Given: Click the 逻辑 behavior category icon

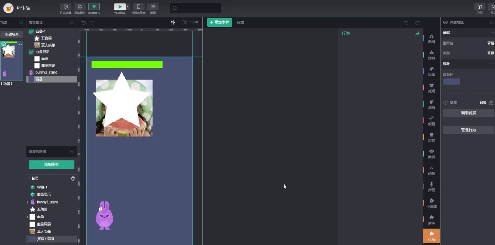Looking at the screenshot, I should pyautogui.click(x=431, y=37).
